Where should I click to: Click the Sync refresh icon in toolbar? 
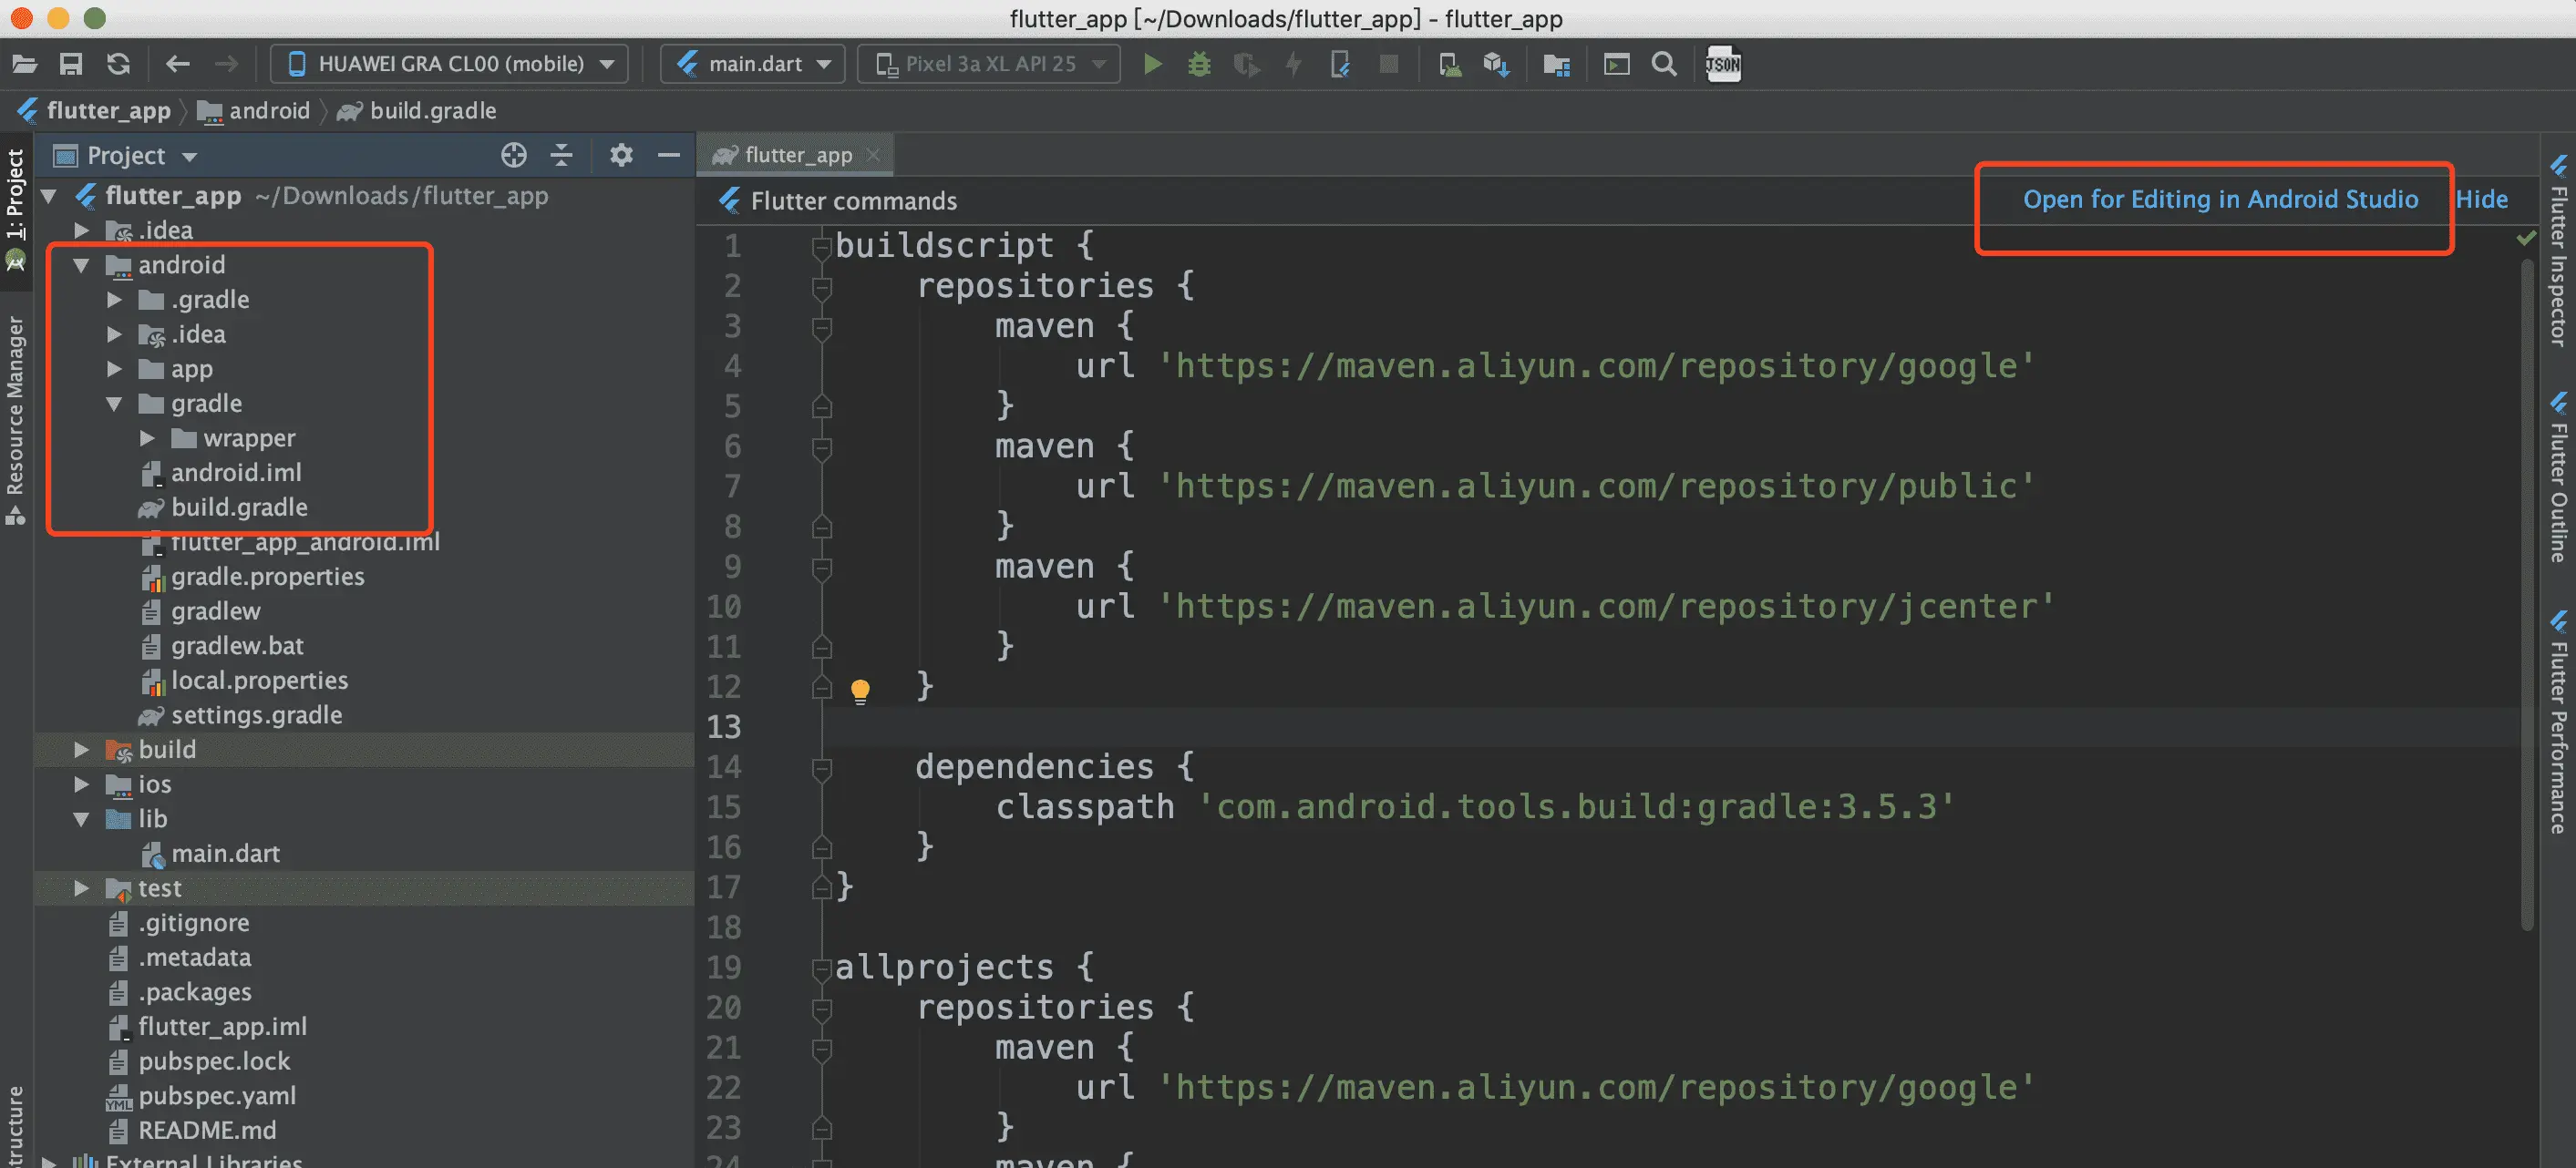[119, 64]
